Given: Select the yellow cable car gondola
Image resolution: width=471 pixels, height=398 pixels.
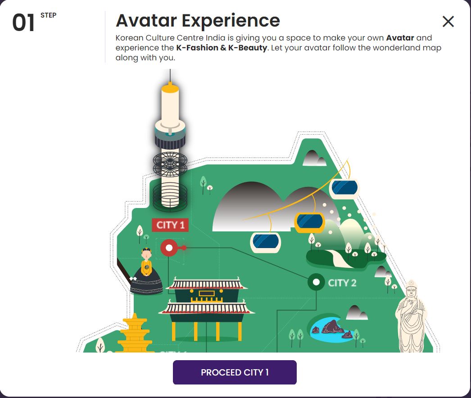Looking at the screenshot, I should click(x=309, y=222).
